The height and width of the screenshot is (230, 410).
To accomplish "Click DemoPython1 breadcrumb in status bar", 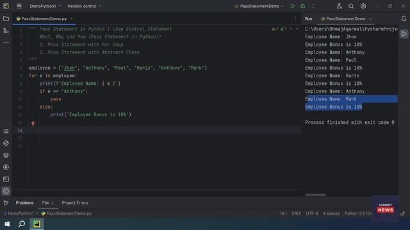I will (x=19, y=213).
